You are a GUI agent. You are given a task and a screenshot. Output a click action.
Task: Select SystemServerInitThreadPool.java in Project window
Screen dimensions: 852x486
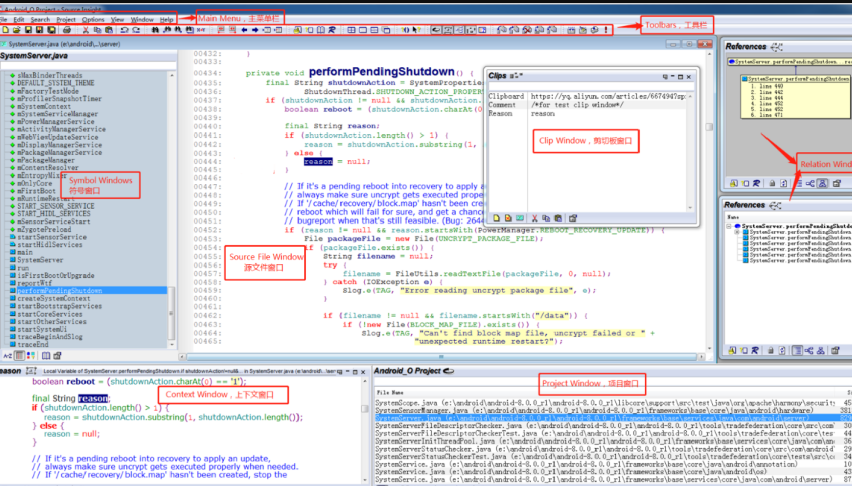pos(613,441)
